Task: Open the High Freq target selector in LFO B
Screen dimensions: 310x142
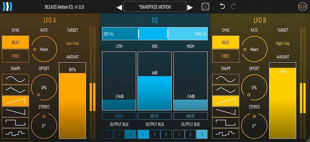Action: pos(282,43)
